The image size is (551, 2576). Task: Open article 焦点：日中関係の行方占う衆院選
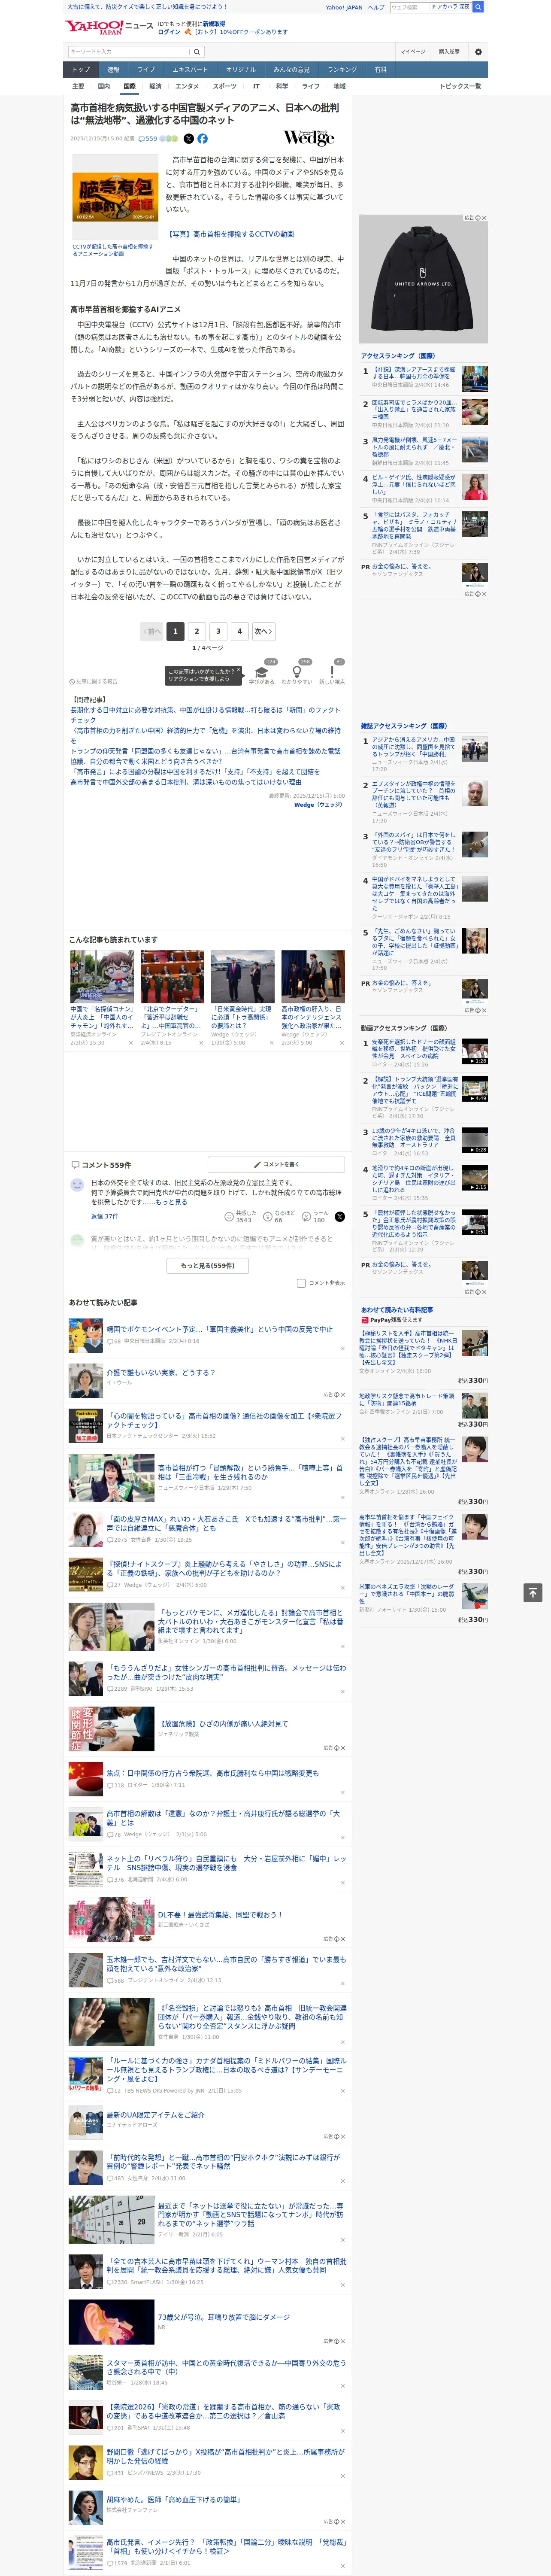[x=213, y=1773]
